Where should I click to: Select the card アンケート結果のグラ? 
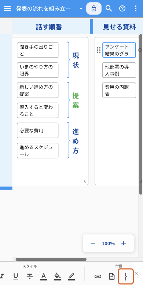tap(119, 50)
